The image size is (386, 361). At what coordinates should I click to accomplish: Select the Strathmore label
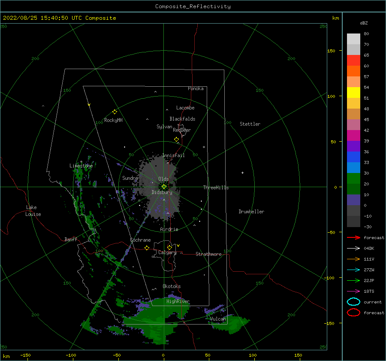pyautogui.click(x=208, y=254)
